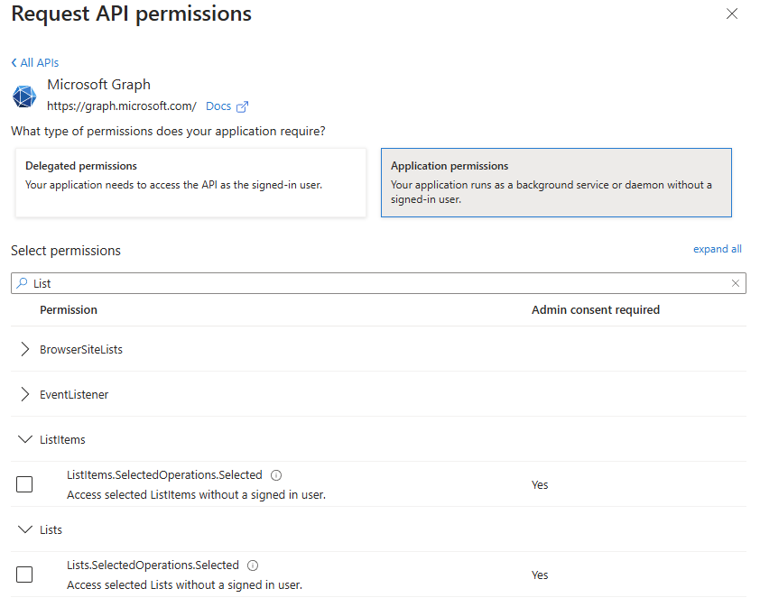Click the Yes value in Lists.SelectedOperations row
Image resolution: width=760 pixels, height=616 pixels.
[x=540, y=575]
